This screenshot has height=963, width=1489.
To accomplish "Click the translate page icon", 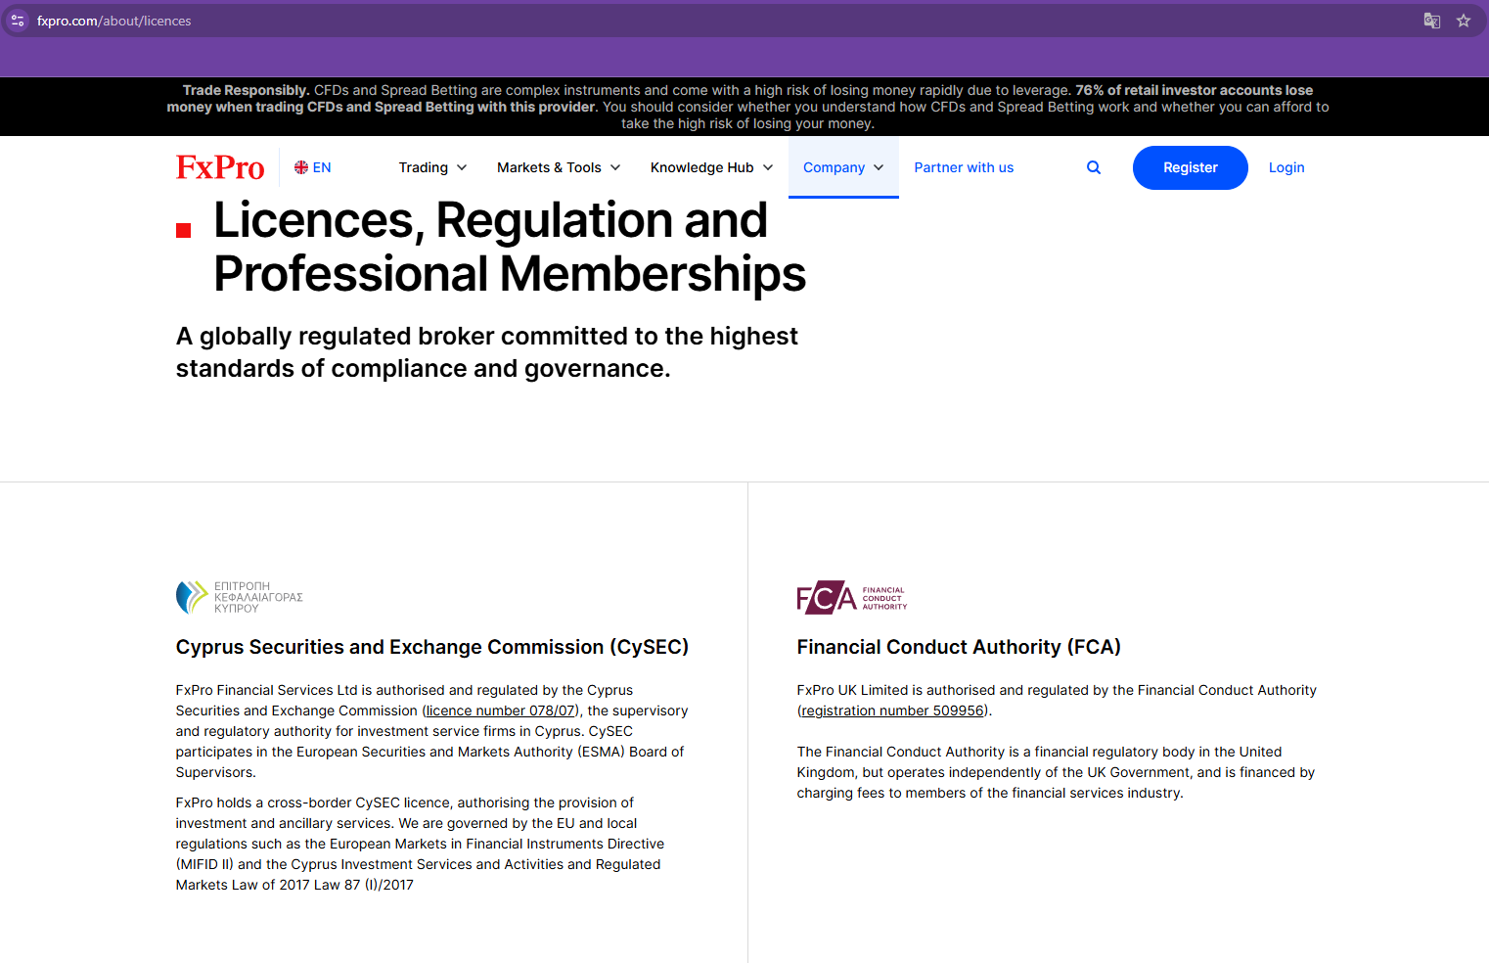I will click(1432, 21).
